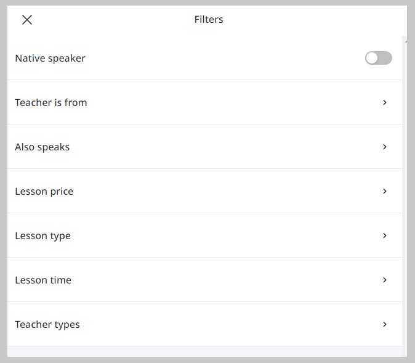Expand chevron beside Also speaks
Screen dimensions: 415x363
point(385,147)
